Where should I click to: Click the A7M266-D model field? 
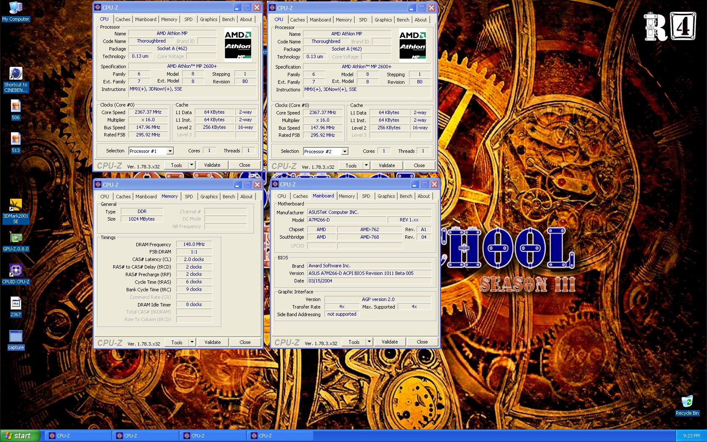point(347,220)
